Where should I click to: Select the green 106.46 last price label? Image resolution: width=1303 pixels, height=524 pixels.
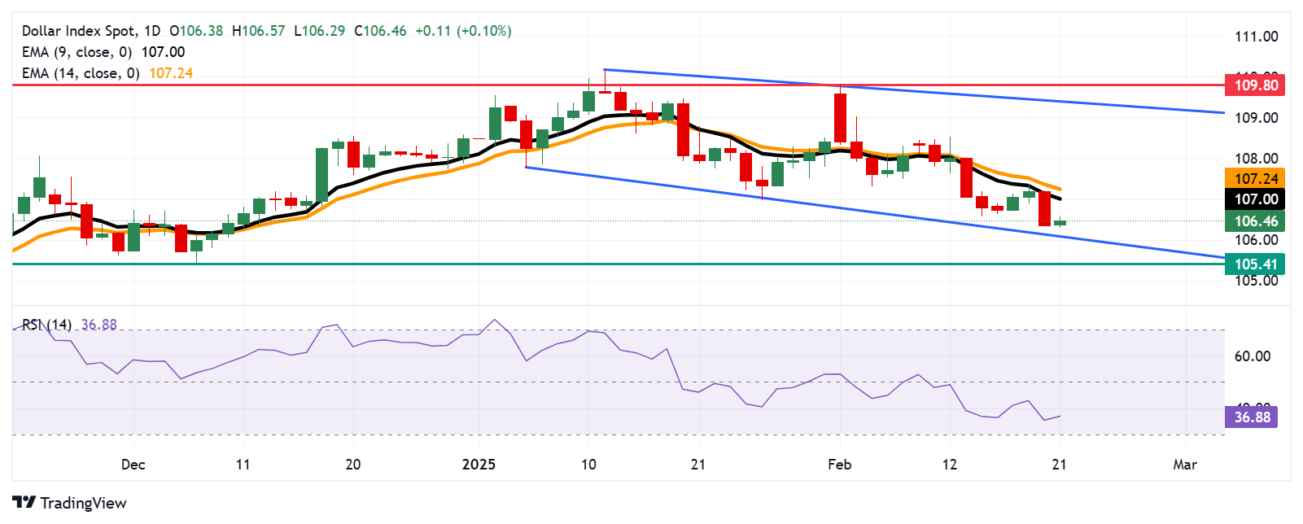click(x=1255, y=221)
